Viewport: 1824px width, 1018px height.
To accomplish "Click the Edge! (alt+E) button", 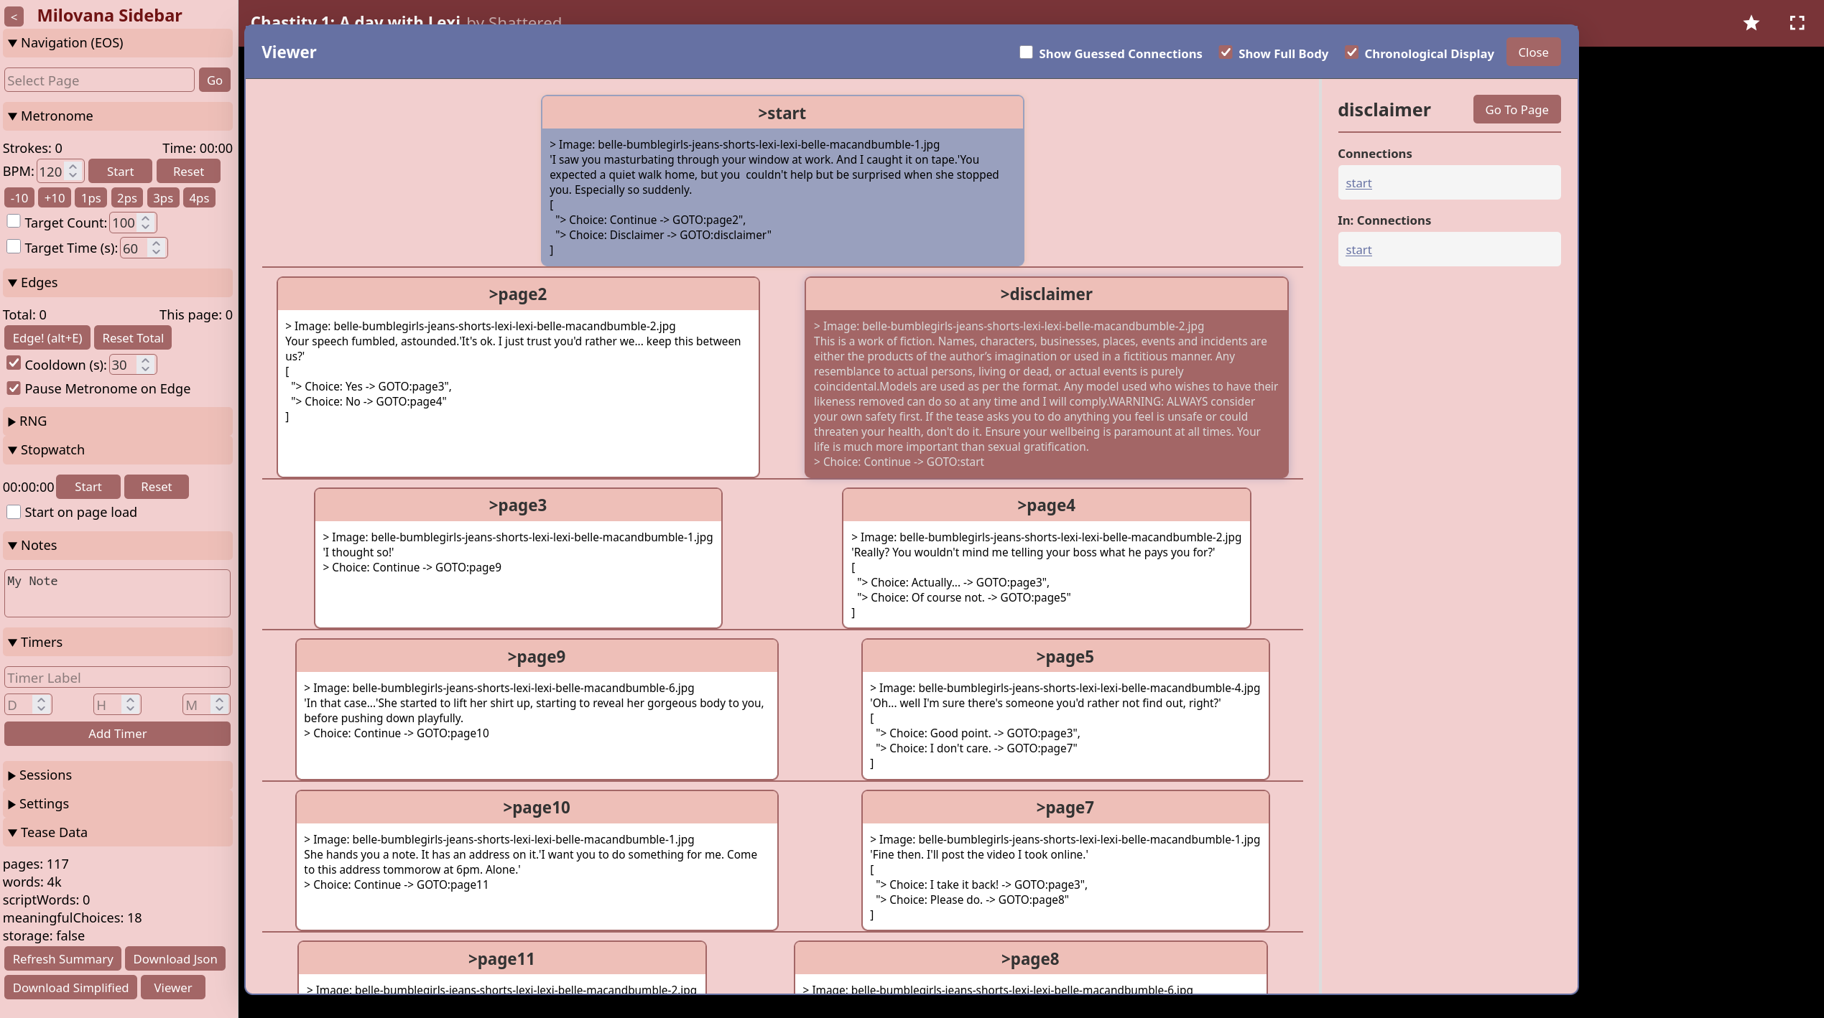I will point(47,338).
